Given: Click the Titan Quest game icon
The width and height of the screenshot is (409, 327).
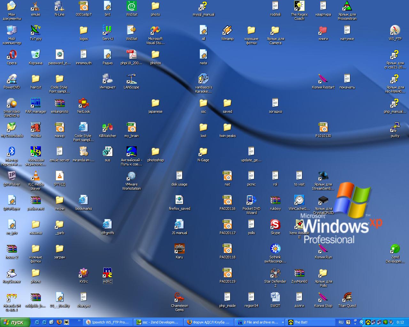Looking at the screenshot, I should (347, 298).
